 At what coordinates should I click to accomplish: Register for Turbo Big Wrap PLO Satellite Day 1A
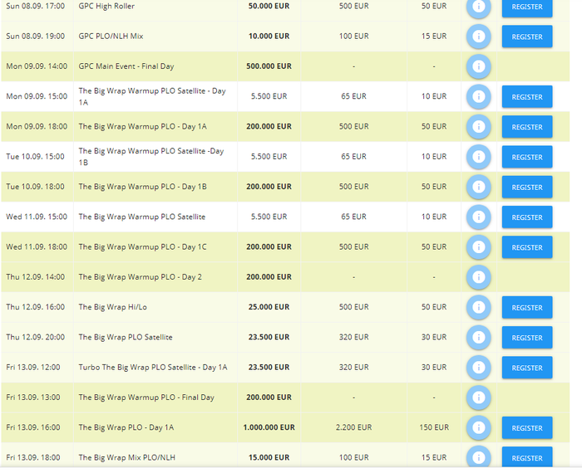pos(527,368)
